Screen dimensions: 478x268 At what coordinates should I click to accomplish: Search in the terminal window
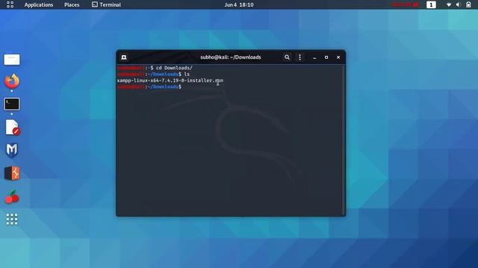(287, 57)
